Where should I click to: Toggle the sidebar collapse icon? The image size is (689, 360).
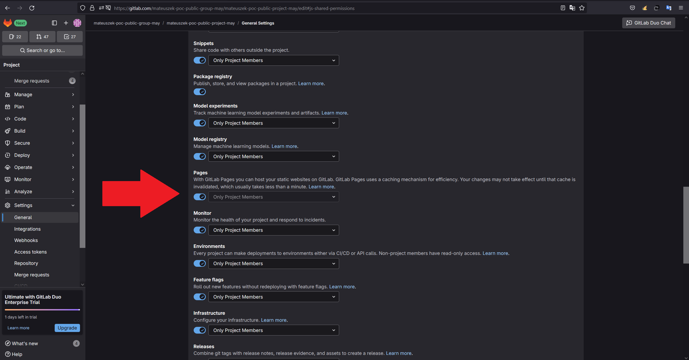pos(54,23)
